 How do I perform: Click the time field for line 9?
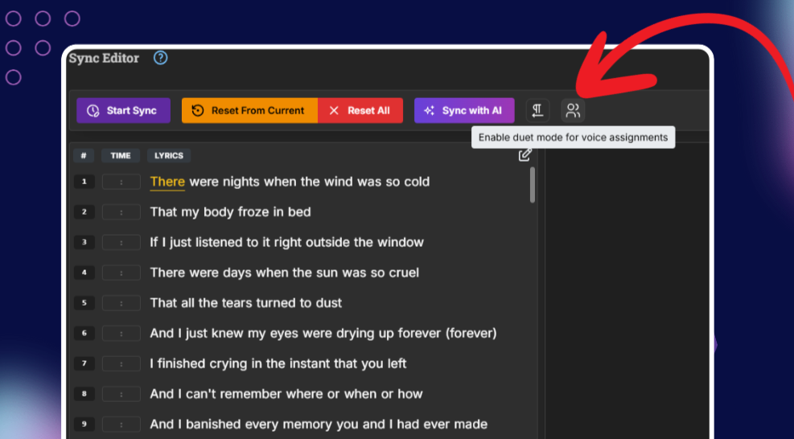click(121, 425)
